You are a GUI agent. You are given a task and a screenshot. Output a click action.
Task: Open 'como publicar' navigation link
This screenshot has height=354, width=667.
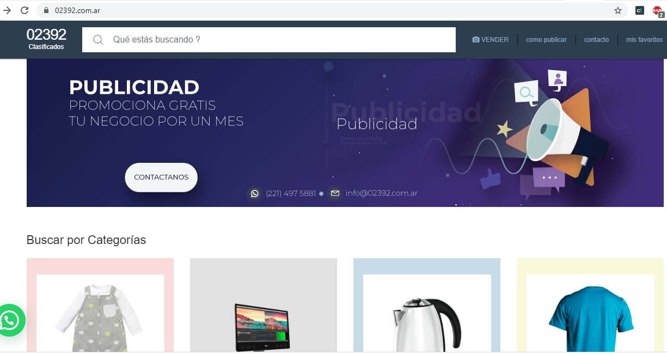point(546,40)
